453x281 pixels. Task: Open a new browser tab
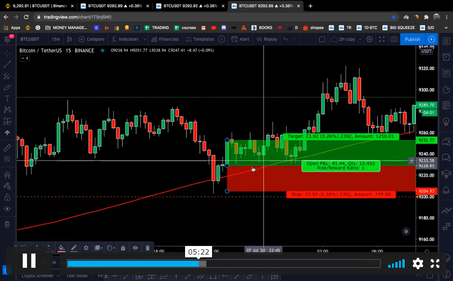(x=310, y=6)
